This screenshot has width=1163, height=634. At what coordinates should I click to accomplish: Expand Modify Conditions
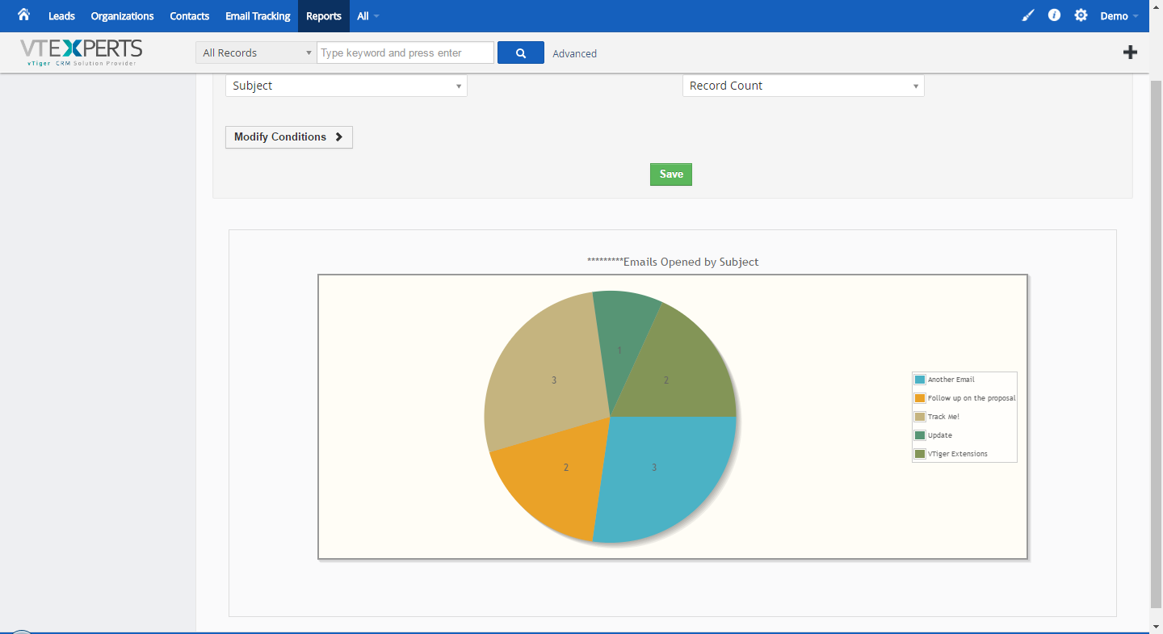[x=289, y=137]
